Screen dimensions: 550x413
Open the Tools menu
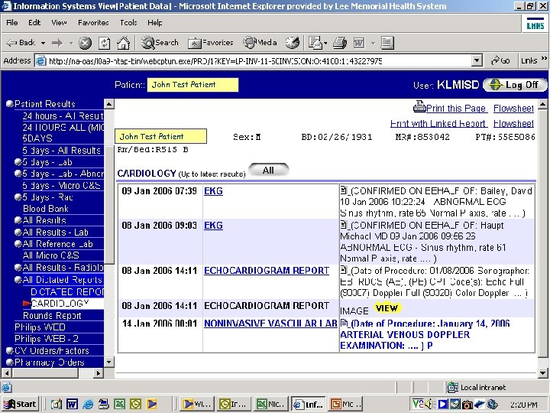pos(128,22)
